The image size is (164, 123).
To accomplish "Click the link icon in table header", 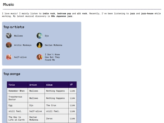I will [x=71, y=84].
